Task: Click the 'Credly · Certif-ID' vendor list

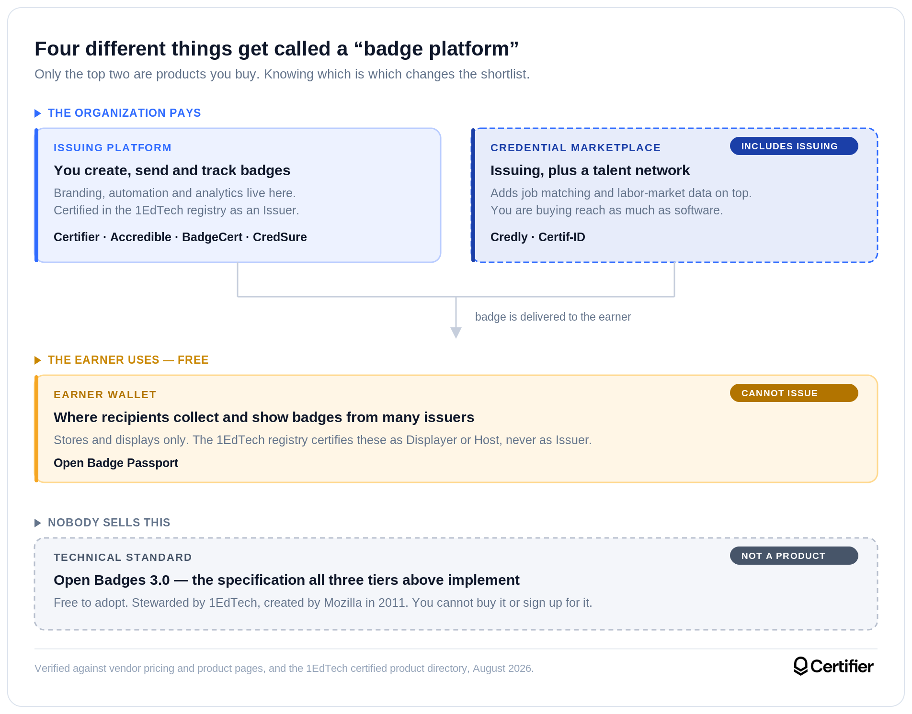Action: (538, 237)
